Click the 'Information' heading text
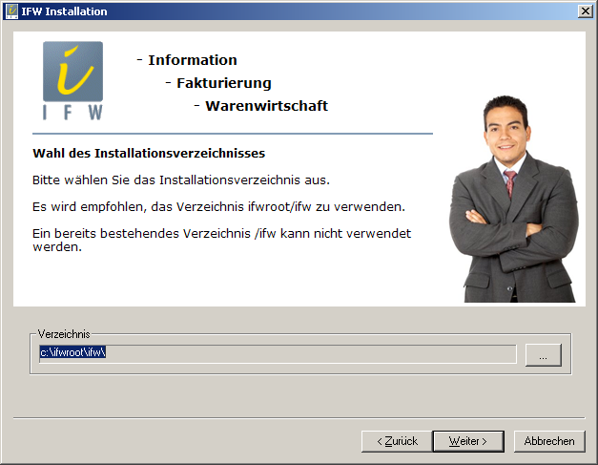598x465 pixels. [192, 60]
